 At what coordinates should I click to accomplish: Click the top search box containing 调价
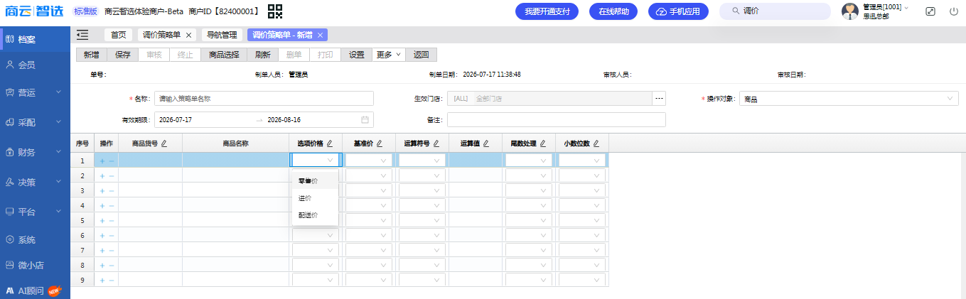(x=775, y=11)
